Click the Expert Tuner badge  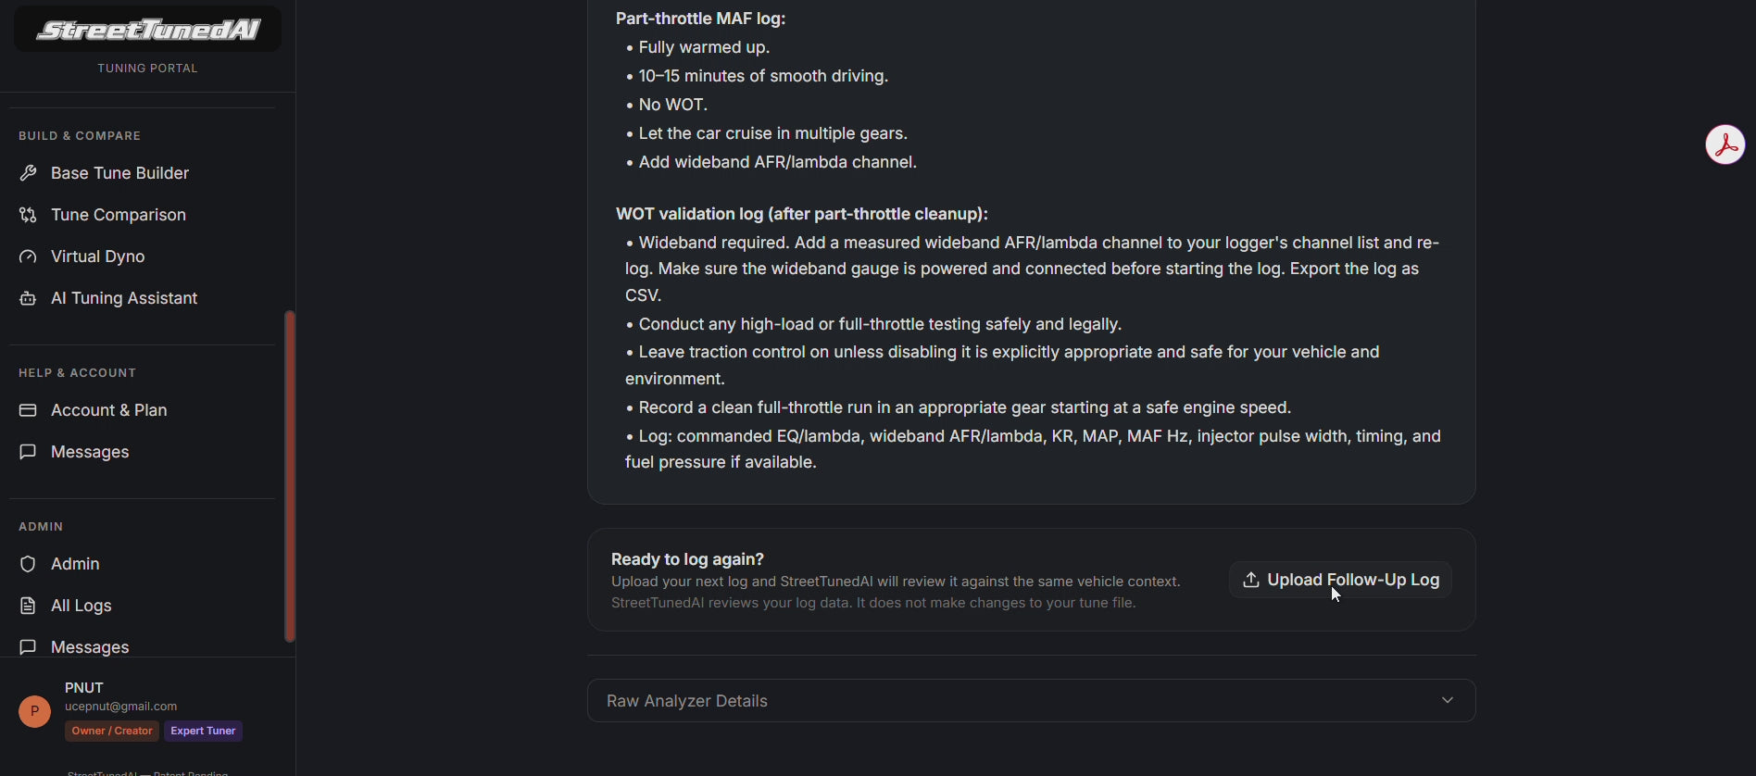204,732
